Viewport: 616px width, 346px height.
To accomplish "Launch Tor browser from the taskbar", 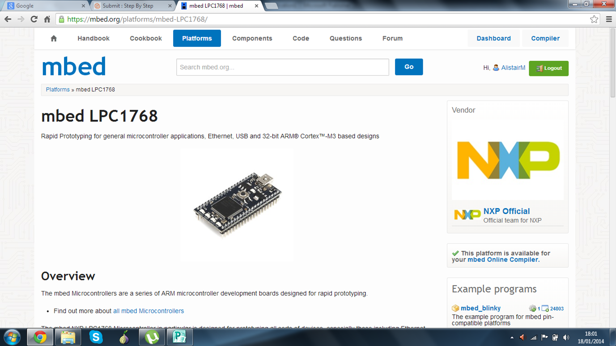I will click(x=123, y=337).
